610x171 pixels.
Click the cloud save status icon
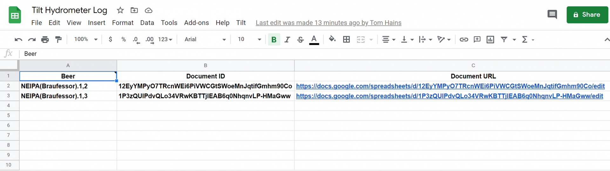(148, 10)
